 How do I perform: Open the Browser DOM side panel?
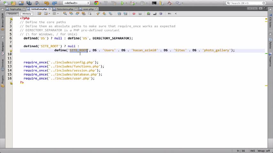pos(3,22)
